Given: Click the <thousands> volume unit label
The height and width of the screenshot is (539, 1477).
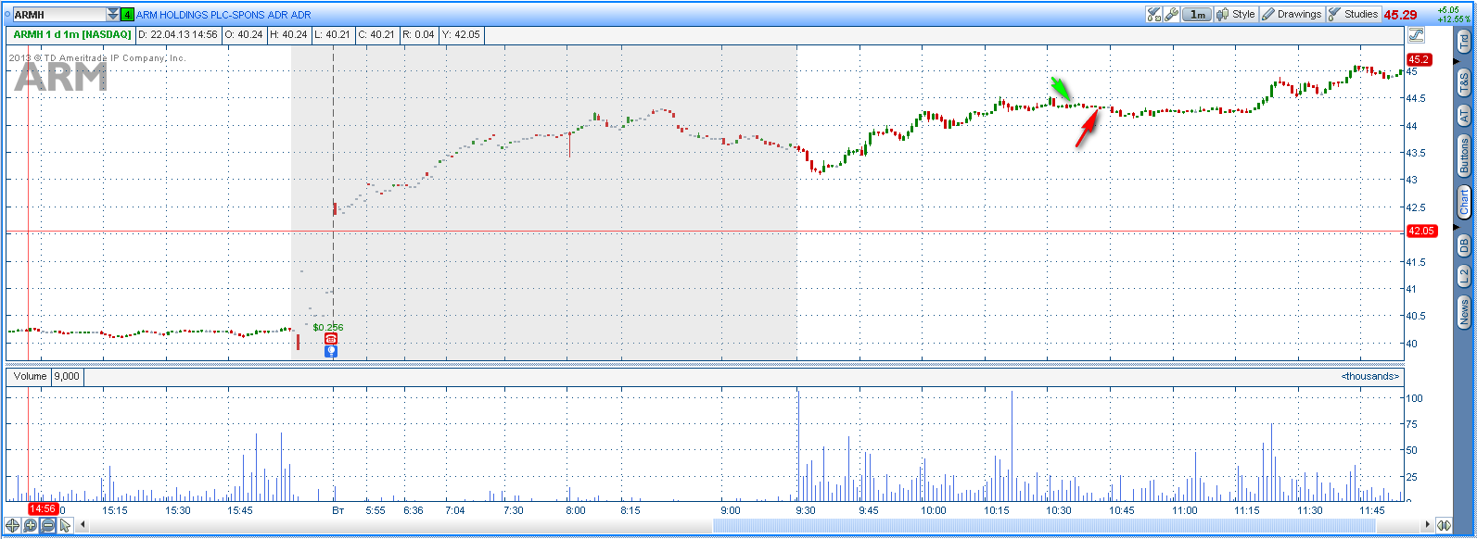Looking at the screenshot, I should click(x=1369, y=376).
